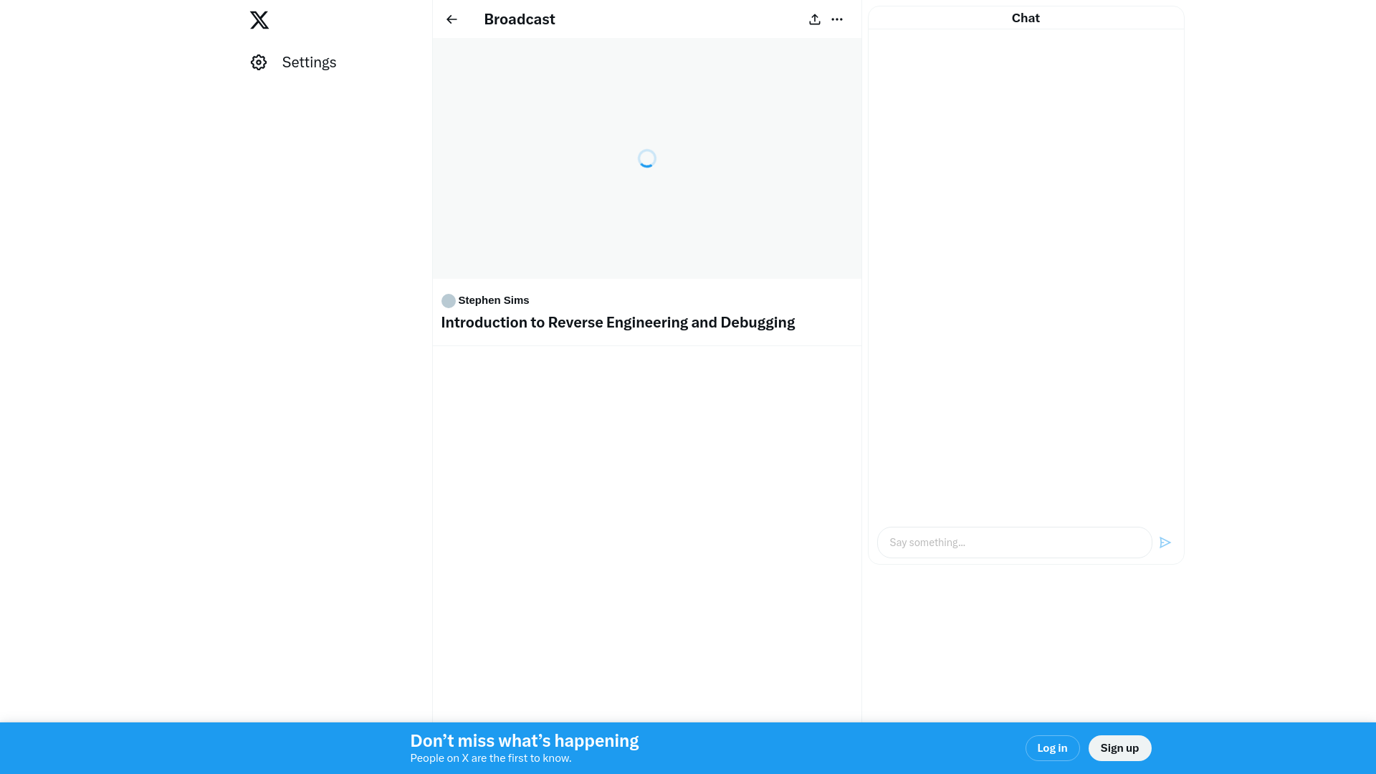Click Stephen Sims broadcaster name
Viewport: 1376px width, 774px height.
(x=493, y=300)
